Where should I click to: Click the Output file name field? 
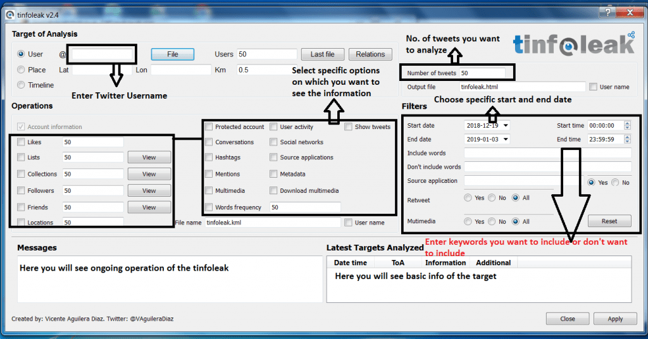522,87
